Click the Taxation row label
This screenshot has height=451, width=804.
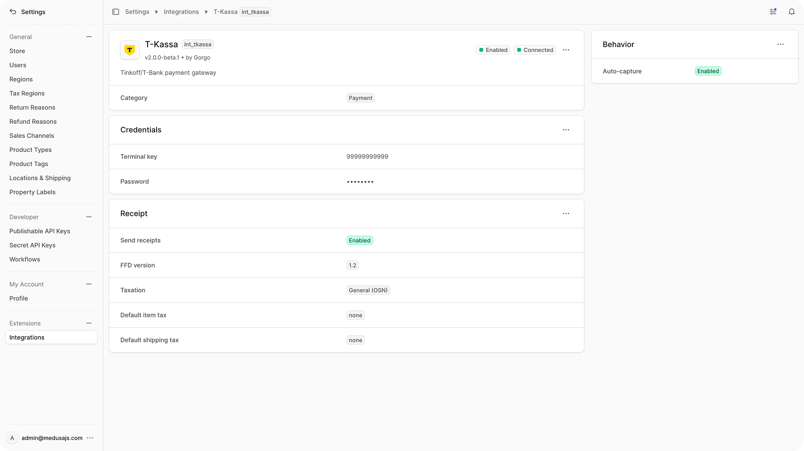tap(133, 290)
